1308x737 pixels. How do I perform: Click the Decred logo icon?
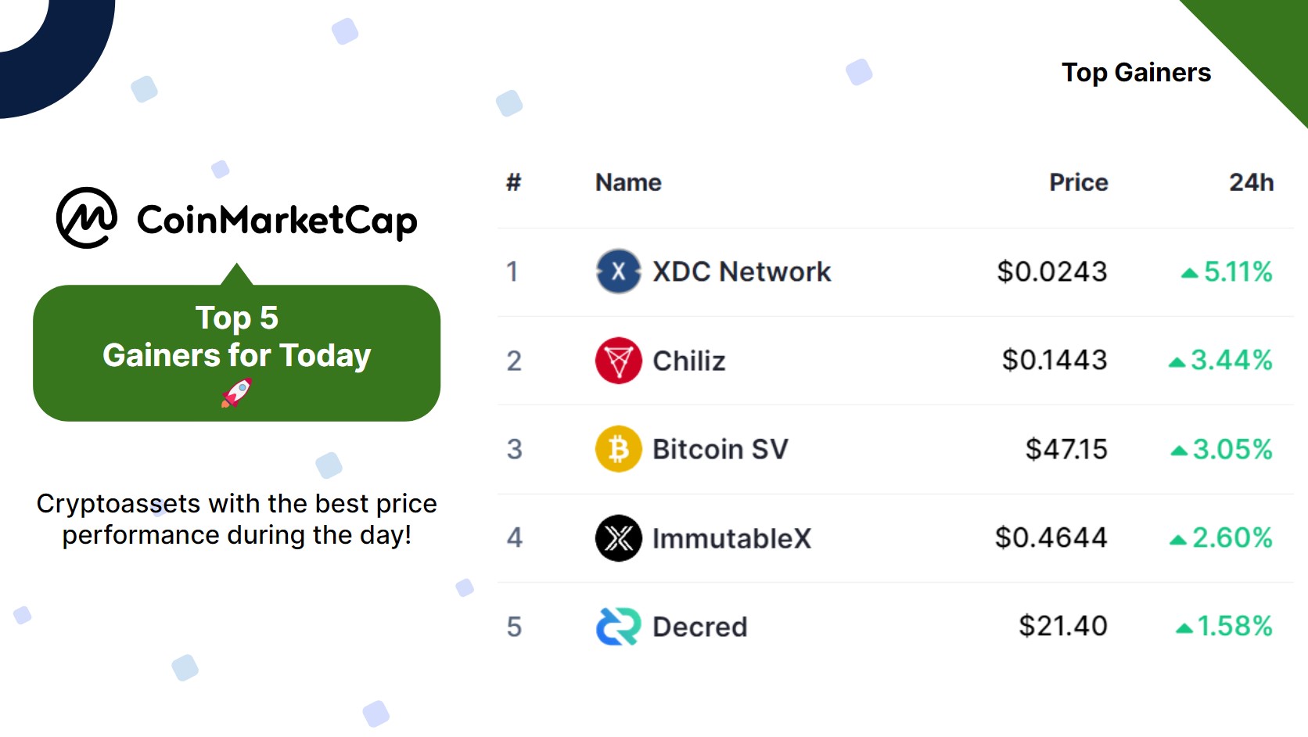pos(618,627)
